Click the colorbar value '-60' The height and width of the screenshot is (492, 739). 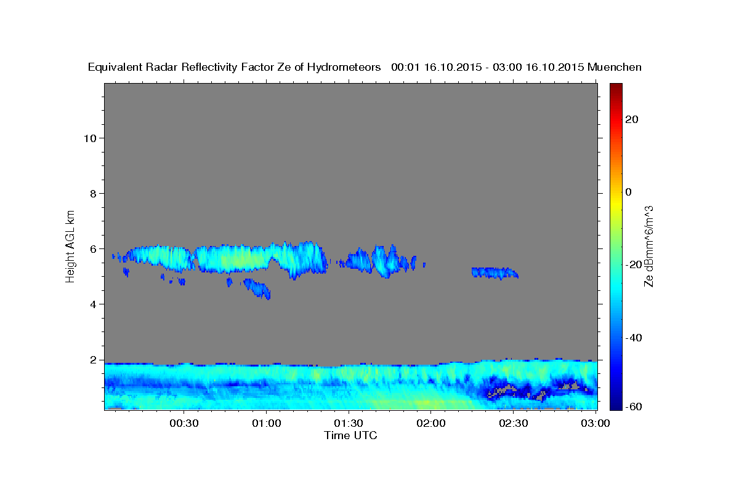pos(633,407)
